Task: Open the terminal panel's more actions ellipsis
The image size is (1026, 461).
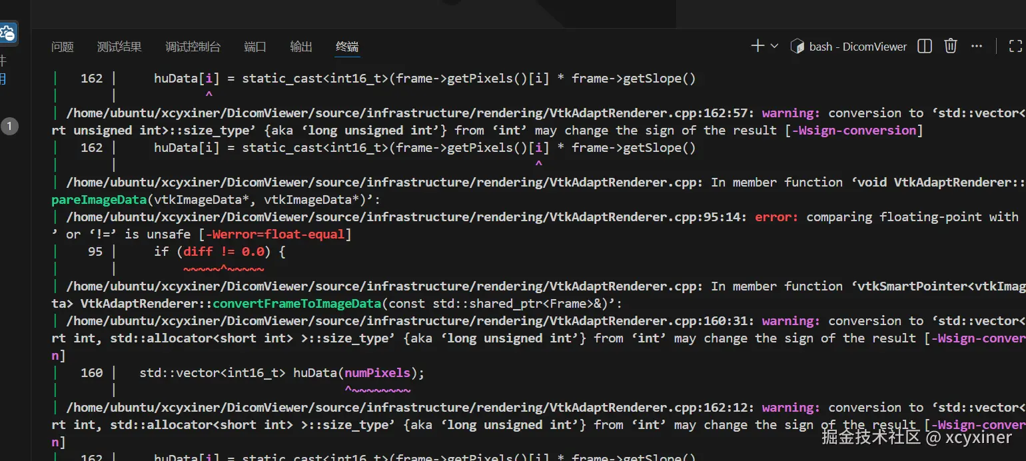Action: [x=977, y=46]
